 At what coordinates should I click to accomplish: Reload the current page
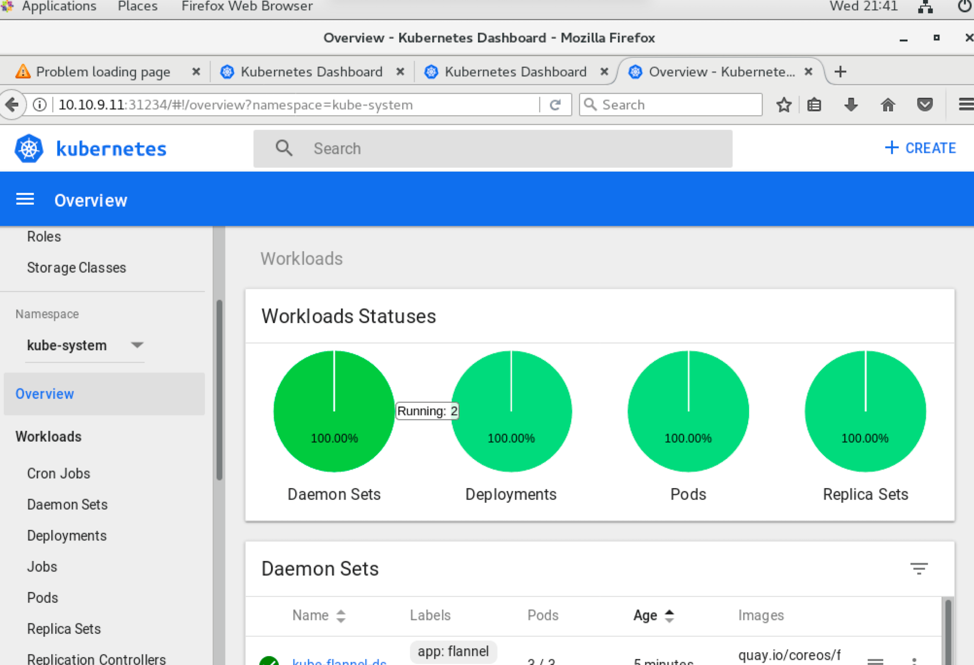[x=555, y=105]
